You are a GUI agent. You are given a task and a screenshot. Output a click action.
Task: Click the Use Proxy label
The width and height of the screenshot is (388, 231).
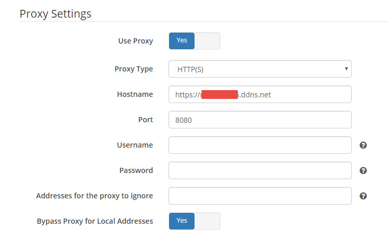coord(135,41)
